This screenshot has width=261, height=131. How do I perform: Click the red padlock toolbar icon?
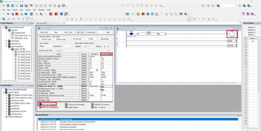click(51, 14)
